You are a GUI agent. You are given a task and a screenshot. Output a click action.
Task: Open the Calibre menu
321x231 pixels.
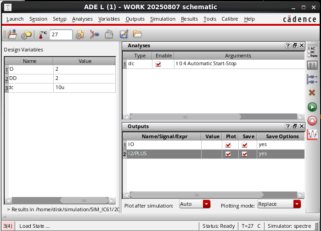pos(230,19)
